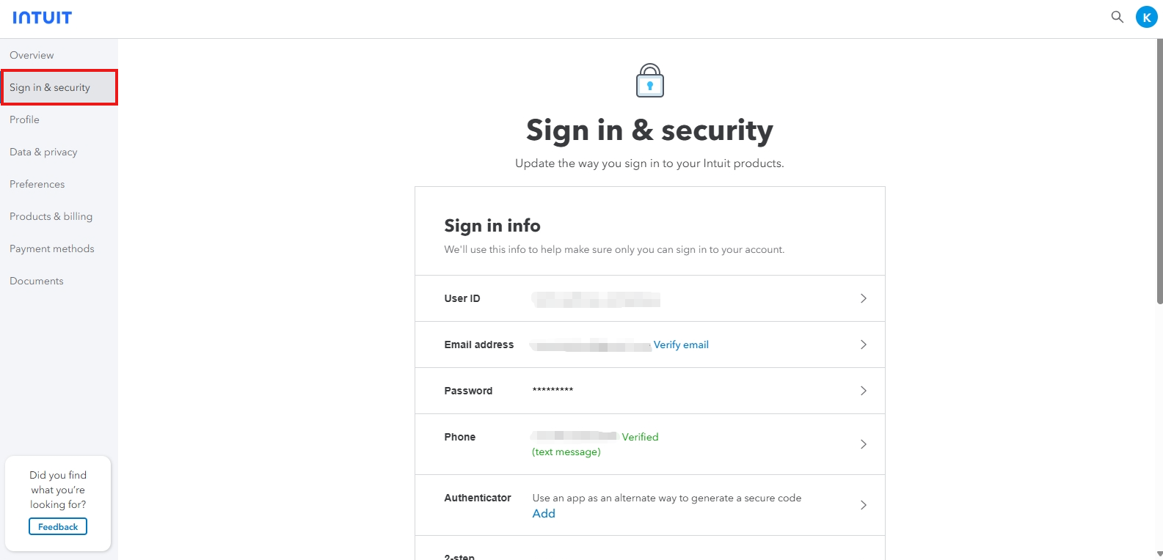
Task: Click the Intuit logo
Action: (42, 18)
